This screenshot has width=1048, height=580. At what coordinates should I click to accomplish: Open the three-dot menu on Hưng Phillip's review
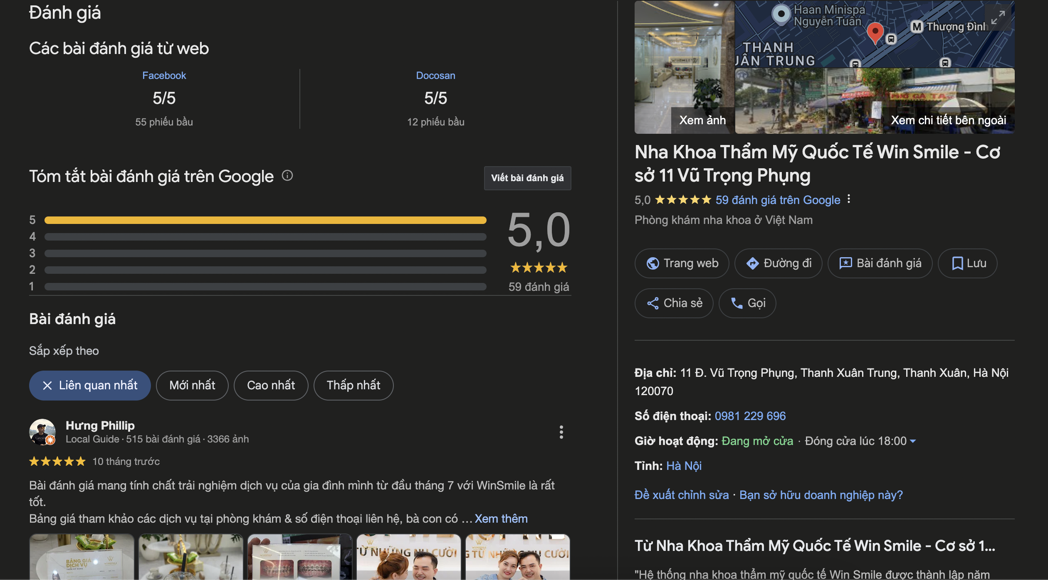[561, 432]
